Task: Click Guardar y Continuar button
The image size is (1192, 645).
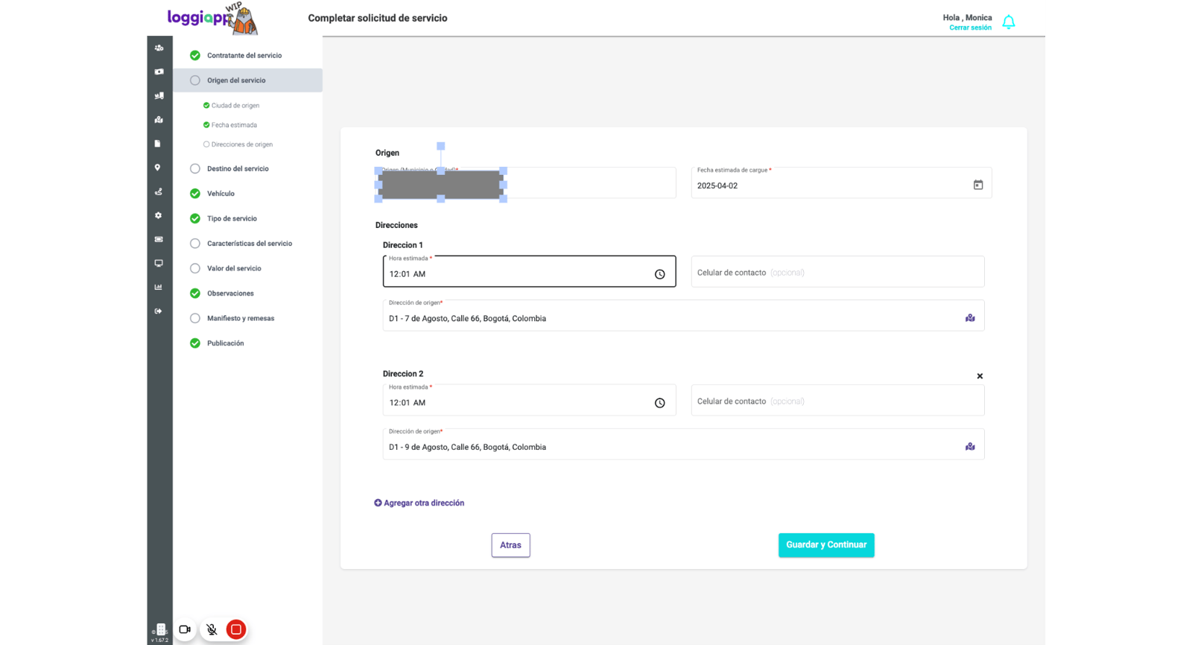Action: 826,545
